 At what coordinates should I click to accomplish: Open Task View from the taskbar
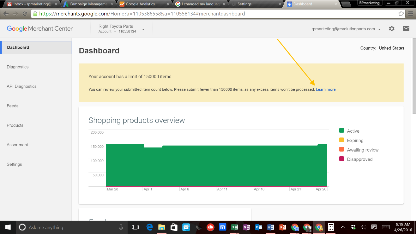(135, 227)
